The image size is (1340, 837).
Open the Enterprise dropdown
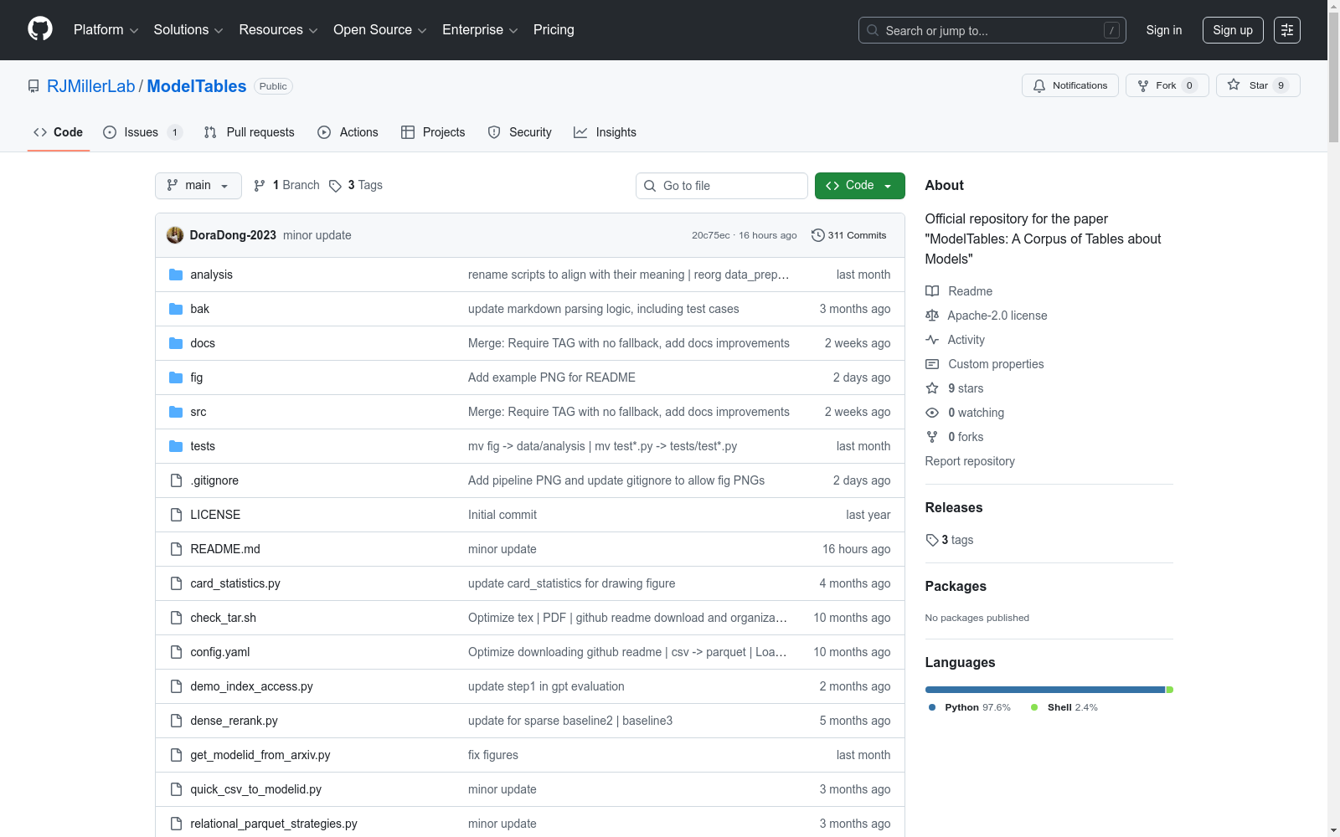(x=480, y=30)
